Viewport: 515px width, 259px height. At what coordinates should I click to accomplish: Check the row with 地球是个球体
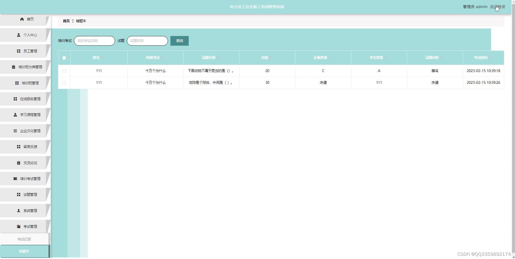64,83
